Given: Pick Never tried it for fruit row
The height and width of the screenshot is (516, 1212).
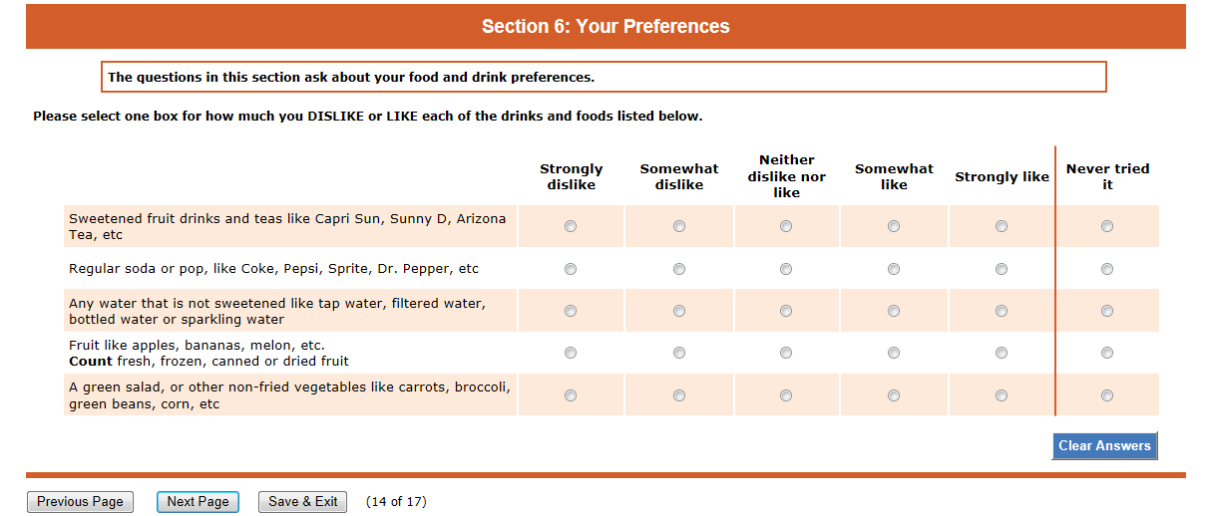Looking at the screenshot, I should (x=1107, y=353).
